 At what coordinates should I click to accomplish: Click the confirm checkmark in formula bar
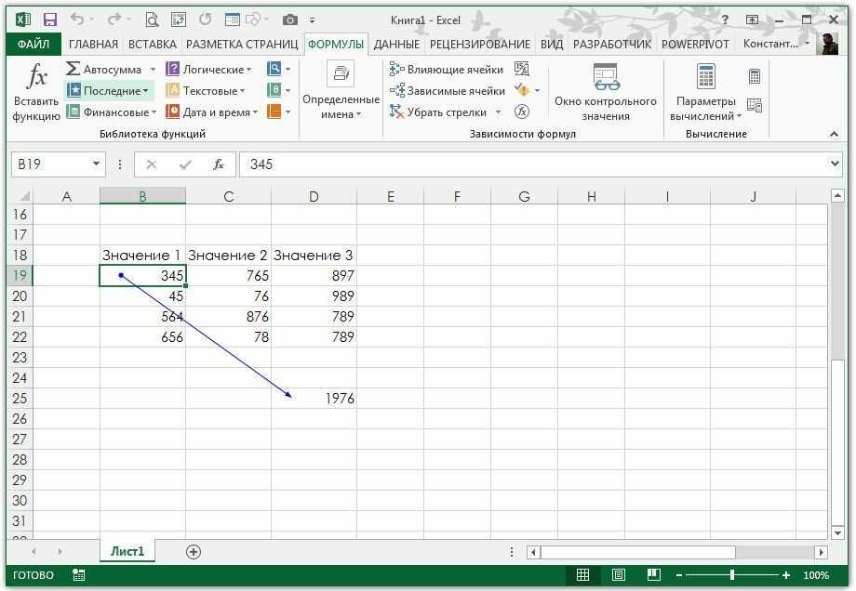click(185, 164)
